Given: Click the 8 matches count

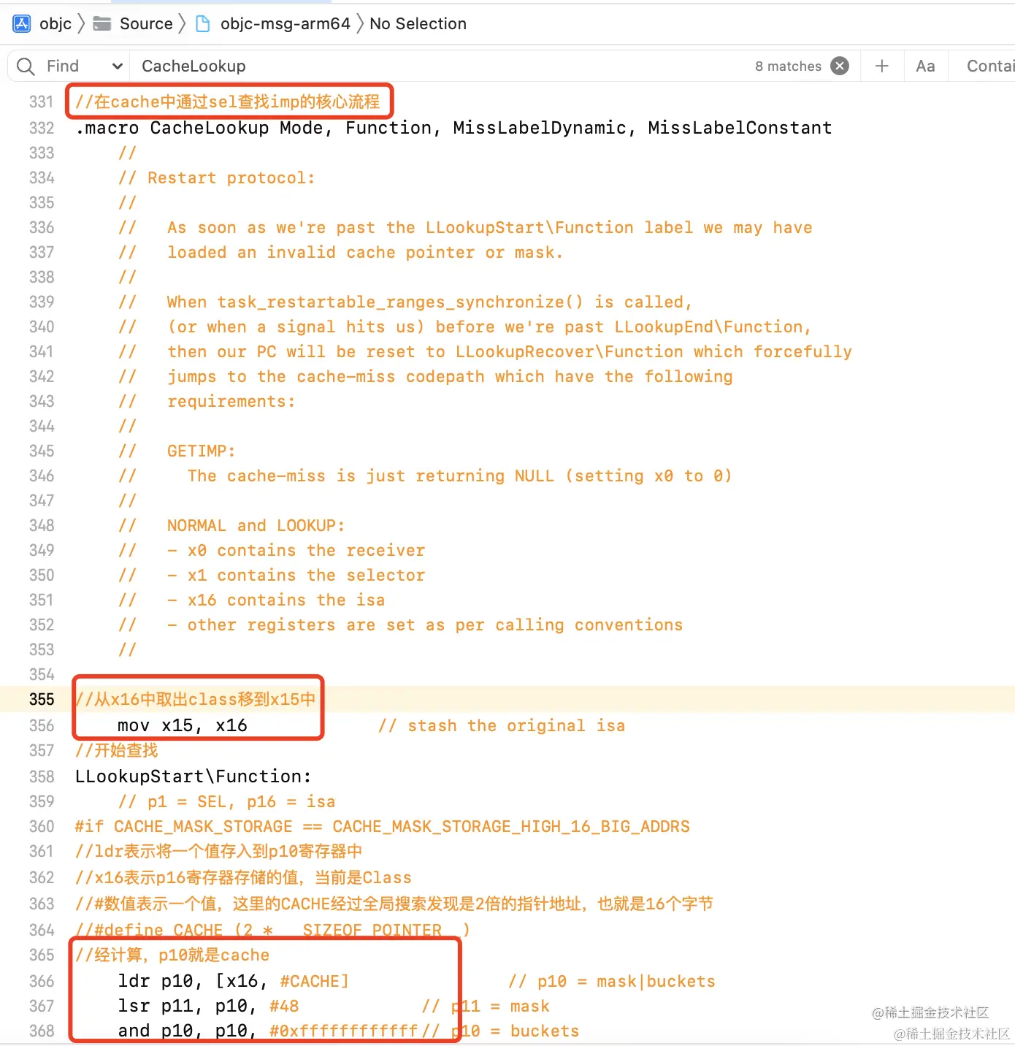Looking at the screenshot, I should pyautogui.click(x=788, y=66).
